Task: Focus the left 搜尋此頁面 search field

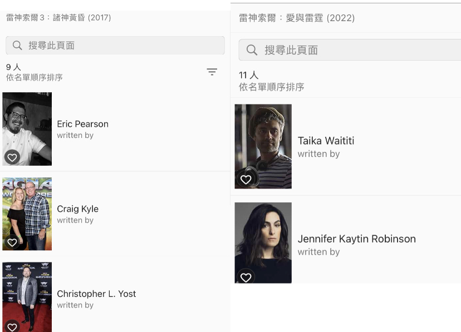Action: [x=122, y=46]
